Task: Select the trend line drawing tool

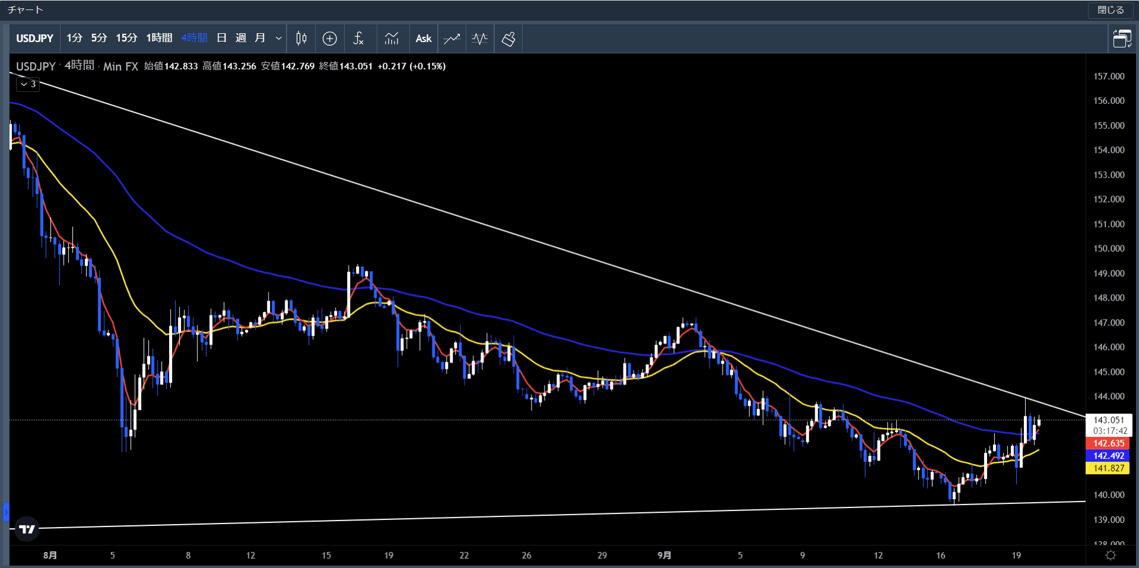Action: (452, 39)
